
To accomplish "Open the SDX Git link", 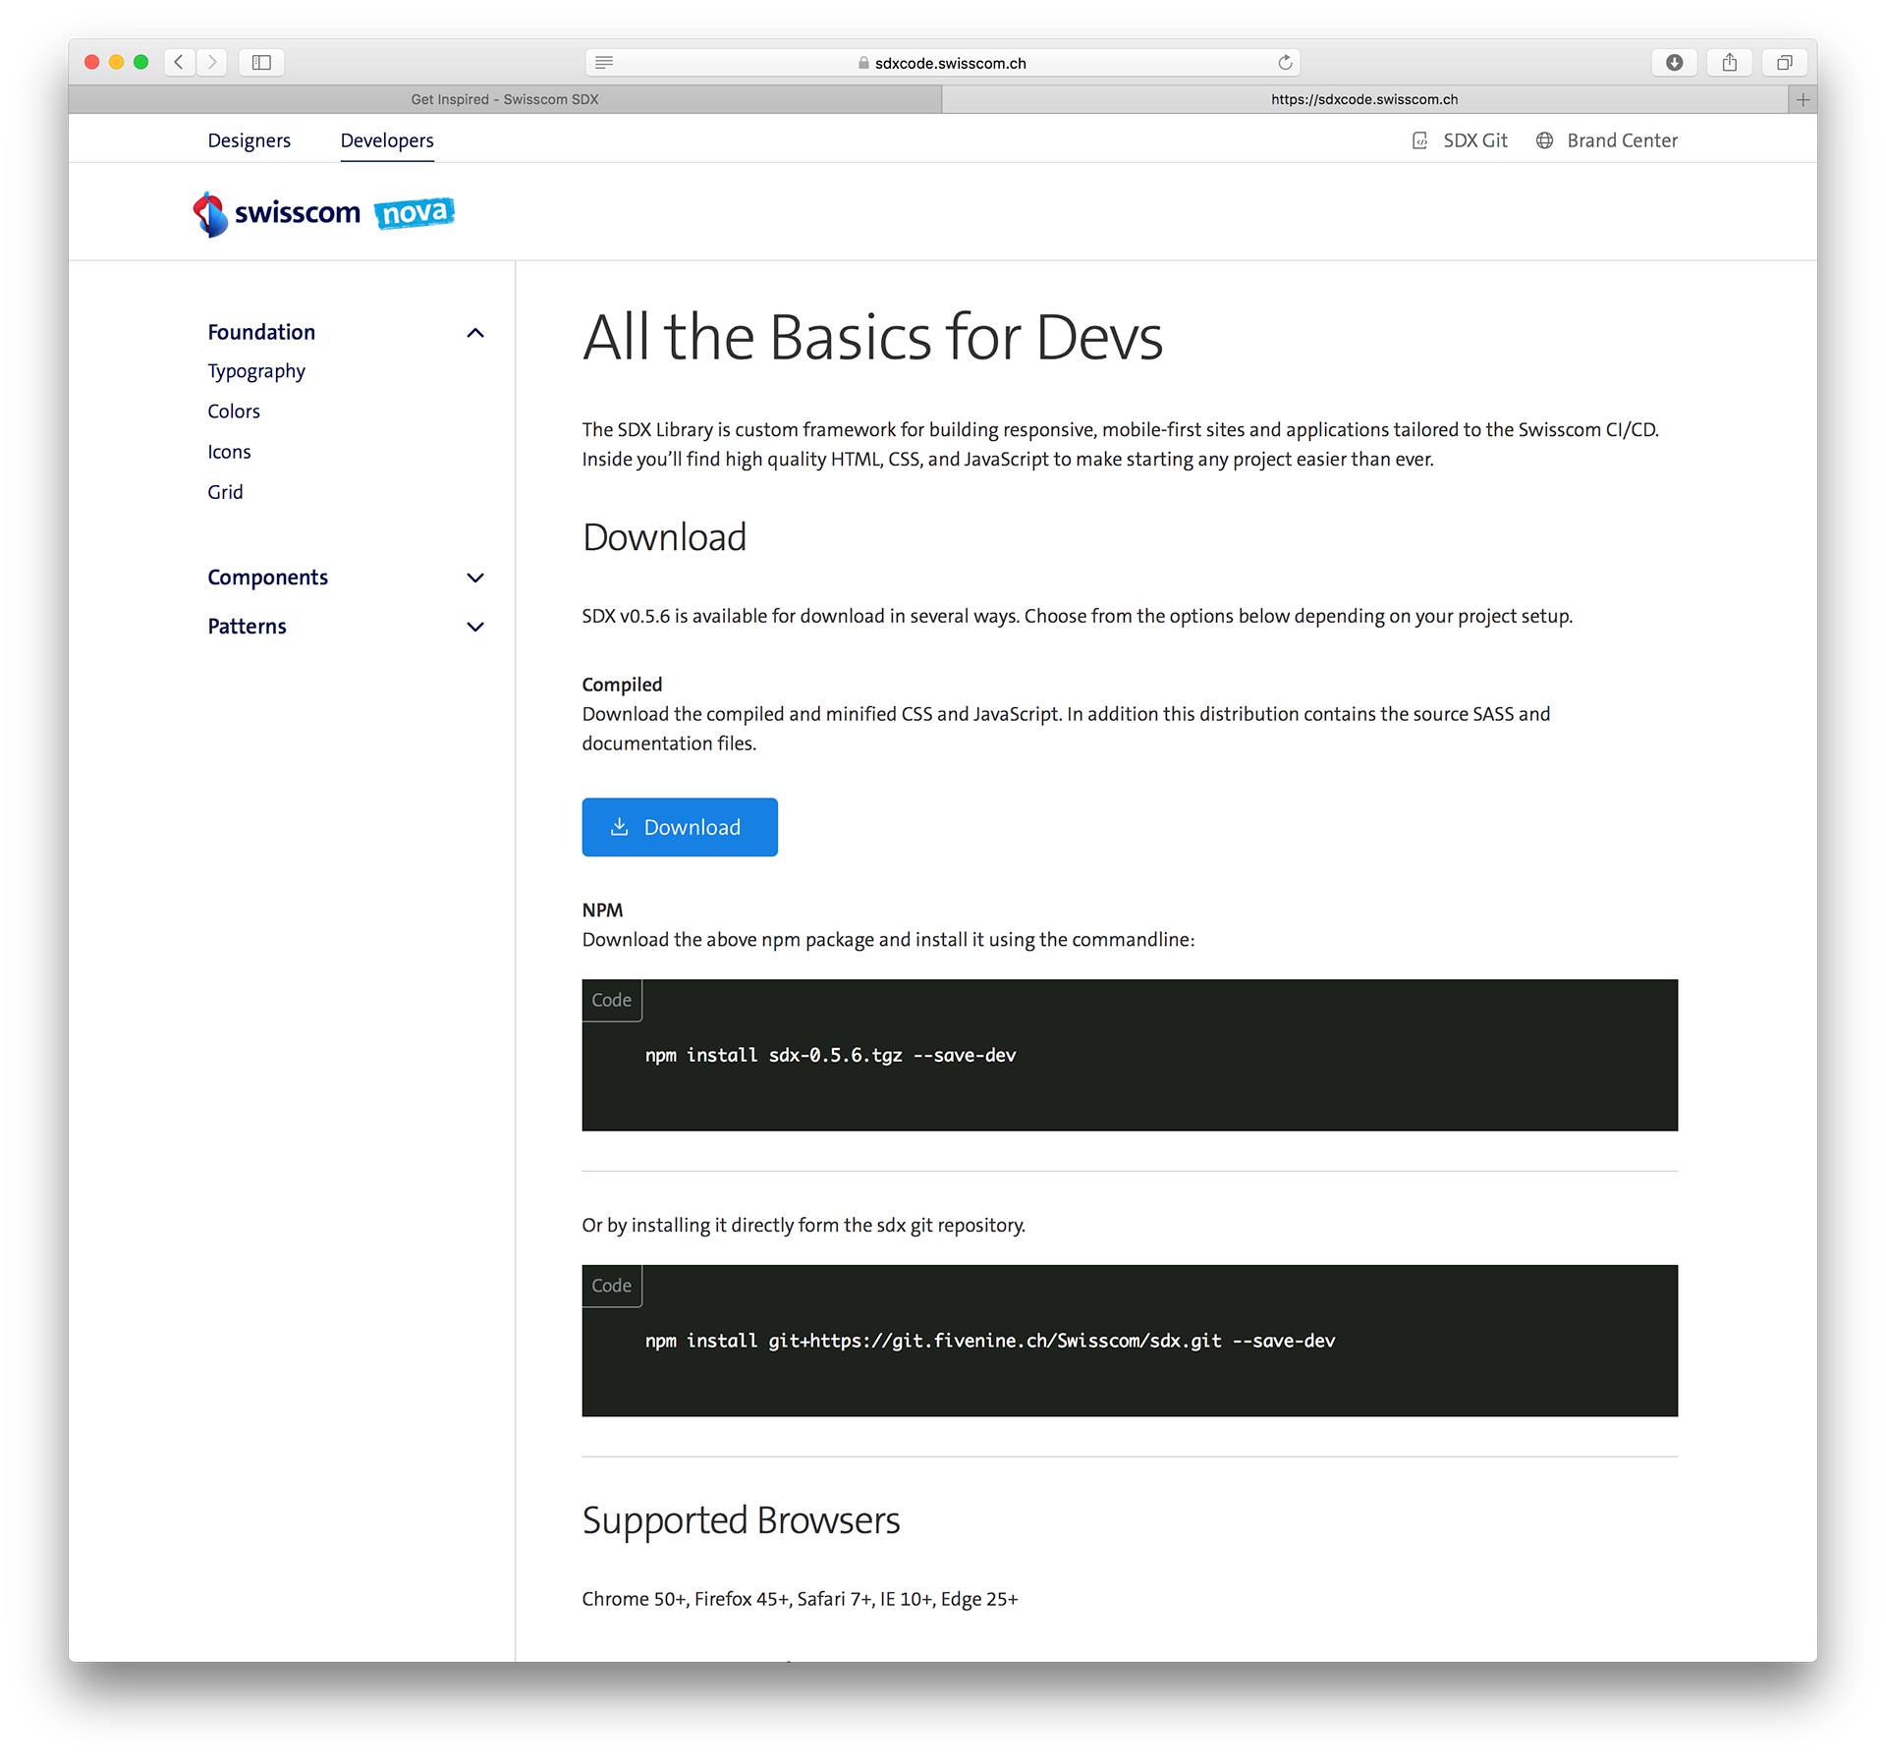I will (1475, 140).
